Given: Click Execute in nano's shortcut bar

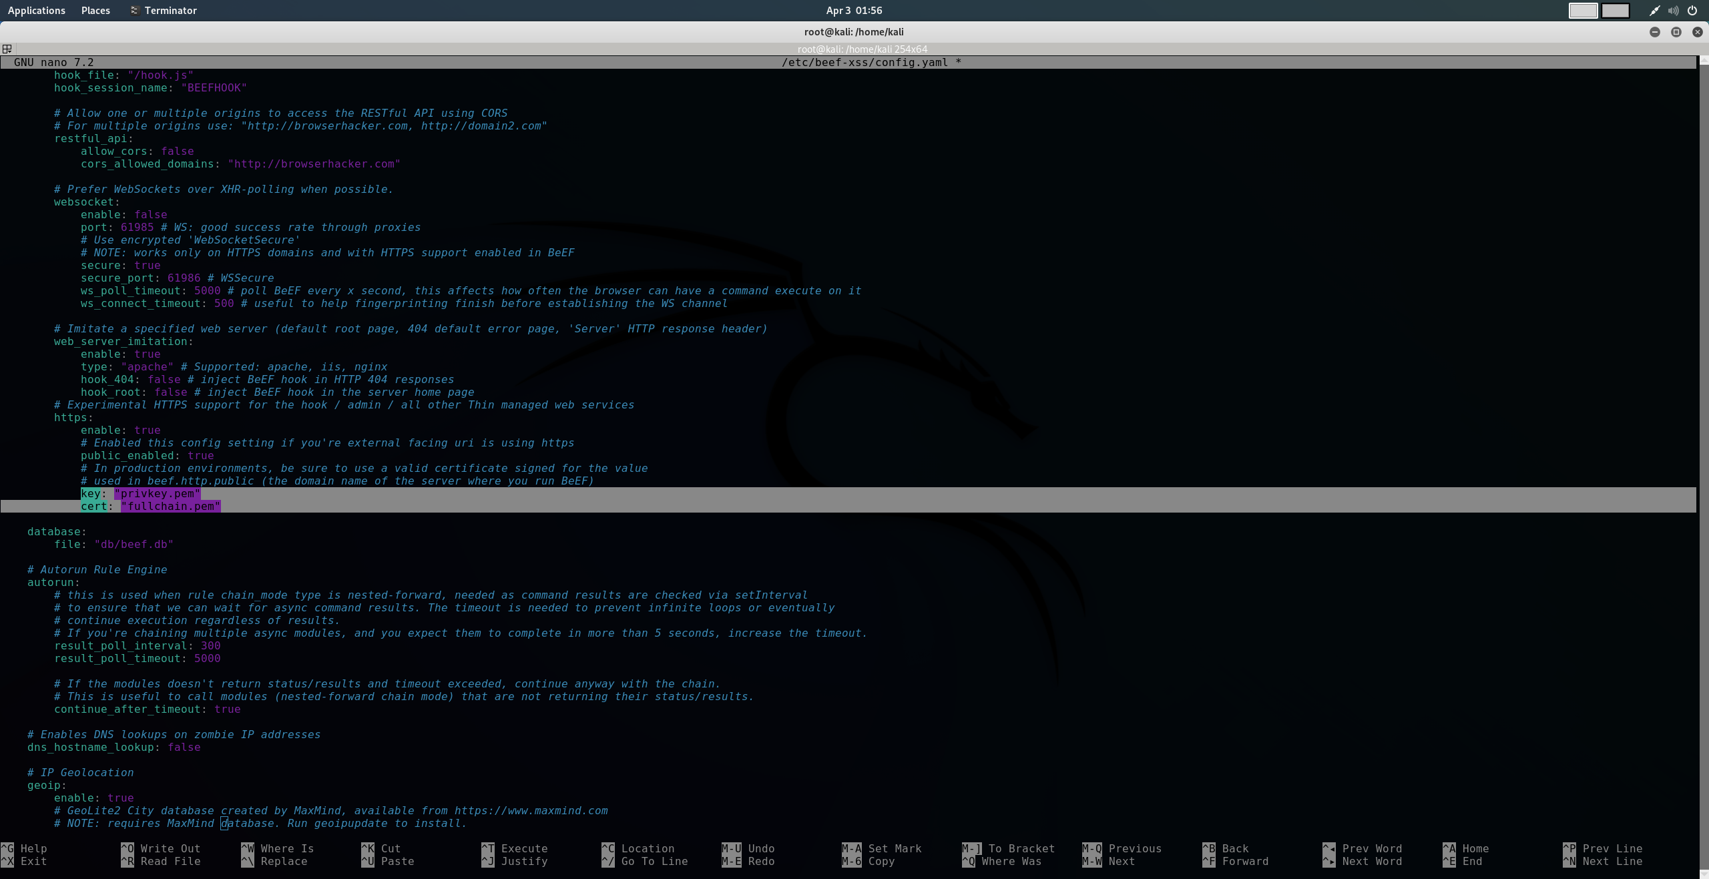Looking at the screenshot, I should pos(525,849).
